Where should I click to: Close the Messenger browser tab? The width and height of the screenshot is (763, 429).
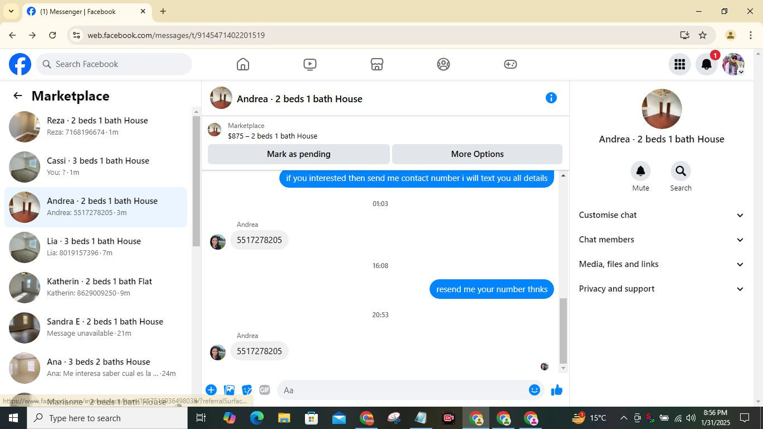click(x=143, y=11)
